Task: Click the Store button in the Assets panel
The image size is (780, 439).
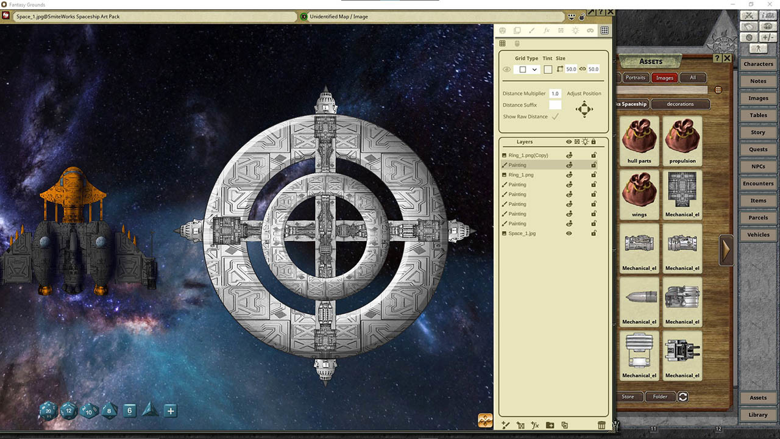Action: (x=629, y=396)
